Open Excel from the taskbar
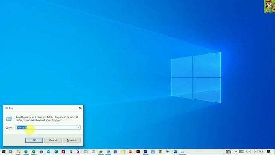The image size is (275, 155). [34, 152]
